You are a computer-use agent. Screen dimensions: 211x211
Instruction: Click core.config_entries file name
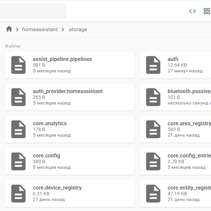(x=189, y=156)
